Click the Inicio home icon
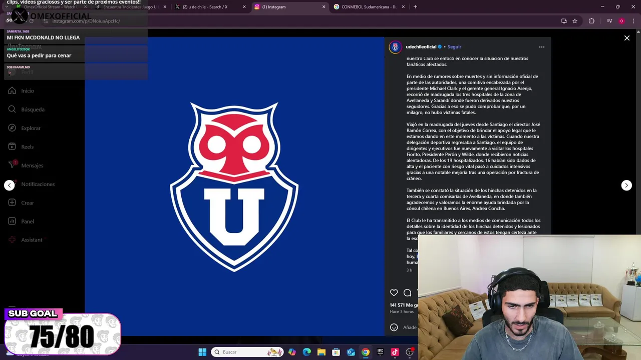The width and height of the screenshot is (641, 360). tap(12, 91)
